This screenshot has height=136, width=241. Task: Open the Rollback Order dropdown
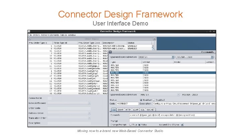(69, 113)
